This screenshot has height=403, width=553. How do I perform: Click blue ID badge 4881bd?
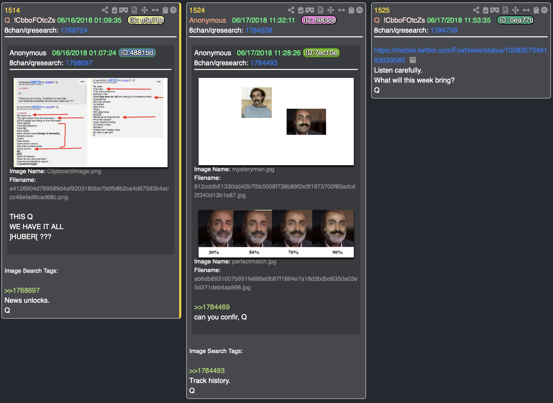137,53
